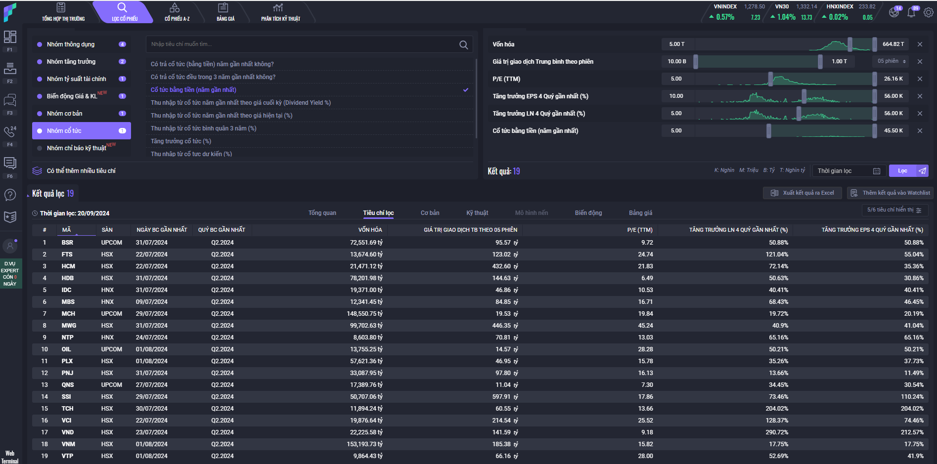
Task: Click the Cổ tức bằng tiền lower slider handle
Action: [769, 131]
